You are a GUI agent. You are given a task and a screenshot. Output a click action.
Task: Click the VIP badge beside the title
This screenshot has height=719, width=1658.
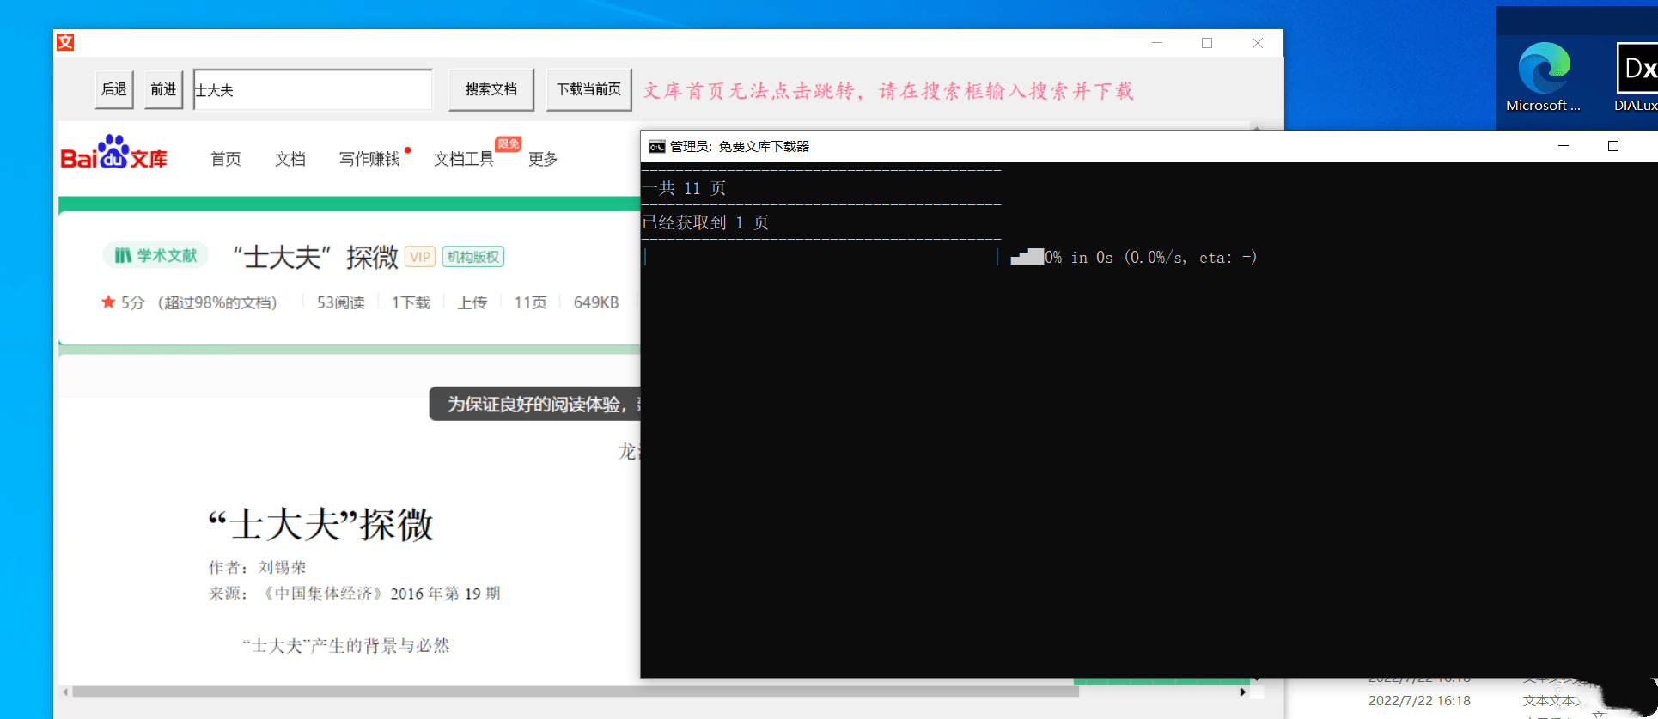click(420, 257)
